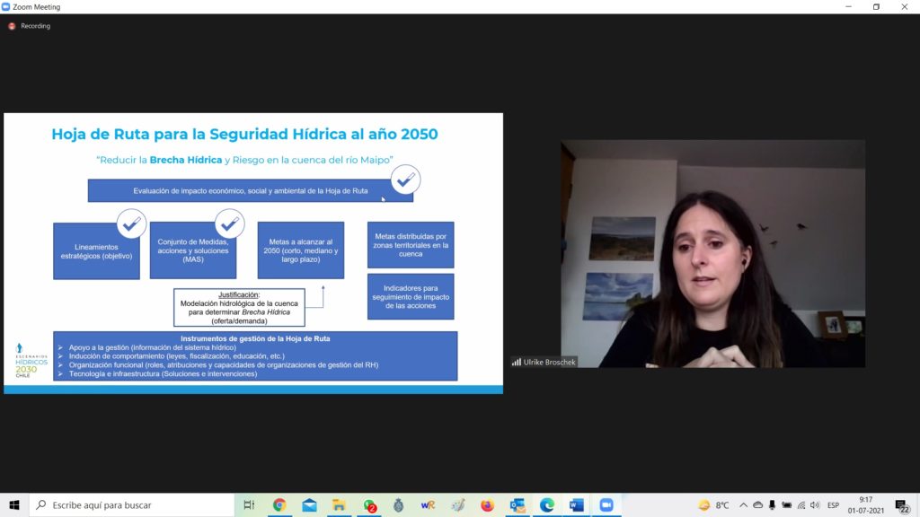Open Firefox from the taskbar

(x=487, y=505)
